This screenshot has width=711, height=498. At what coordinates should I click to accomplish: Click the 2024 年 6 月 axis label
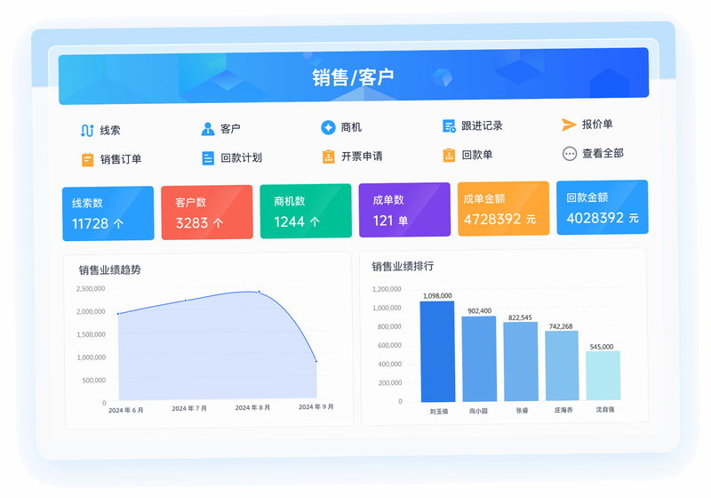125,410
